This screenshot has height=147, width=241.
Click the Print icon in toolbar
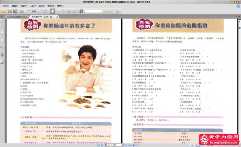22,11
